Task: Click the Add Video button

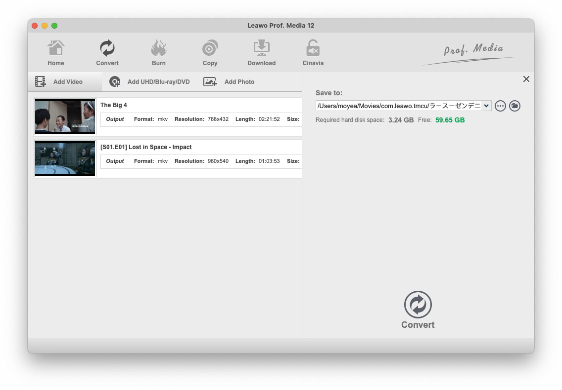Action: 59,82
